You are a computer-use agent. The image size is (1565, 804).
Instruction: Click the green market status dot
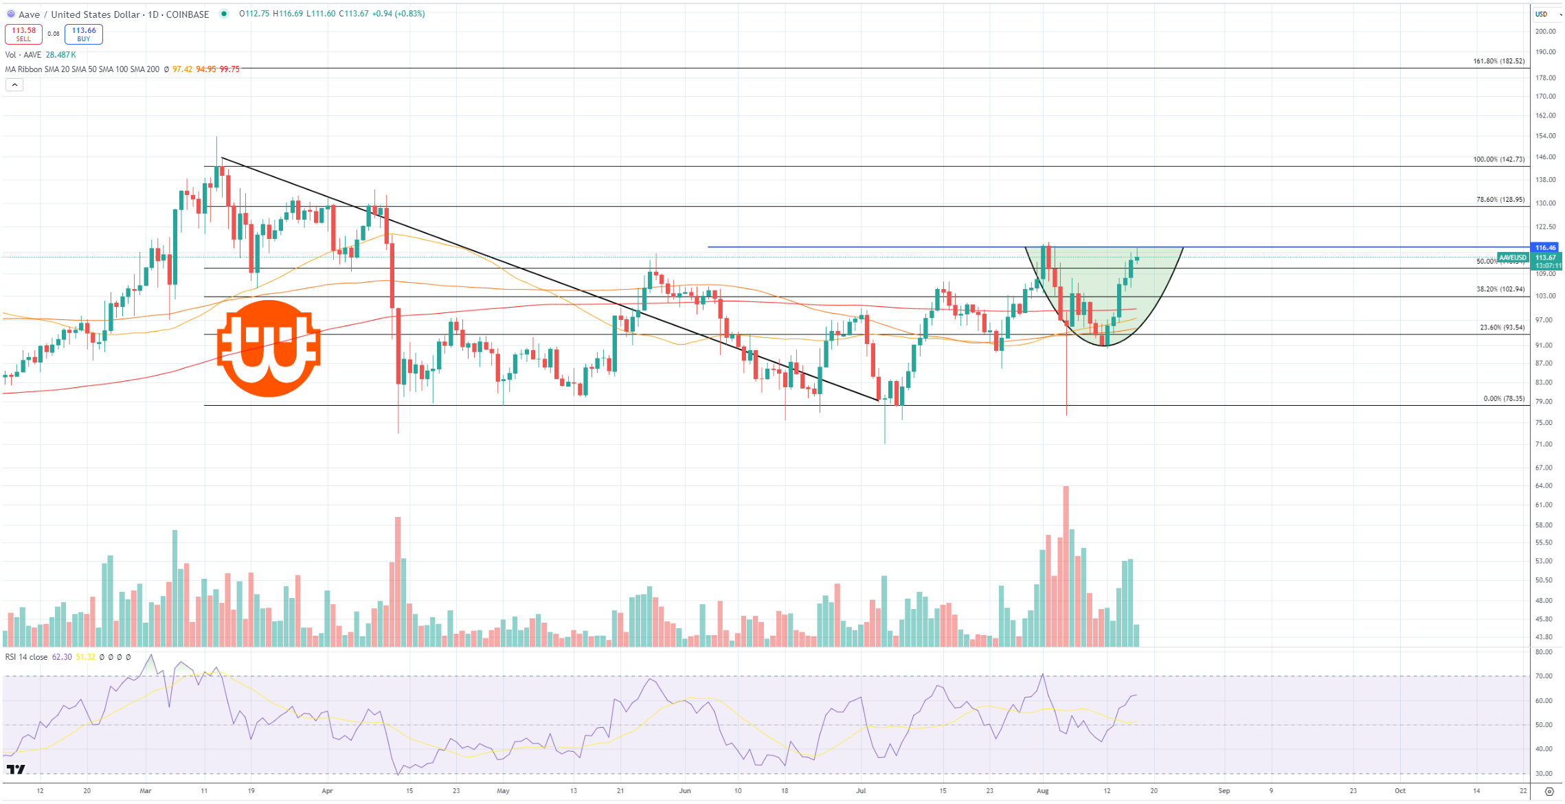tap(224, 14)
